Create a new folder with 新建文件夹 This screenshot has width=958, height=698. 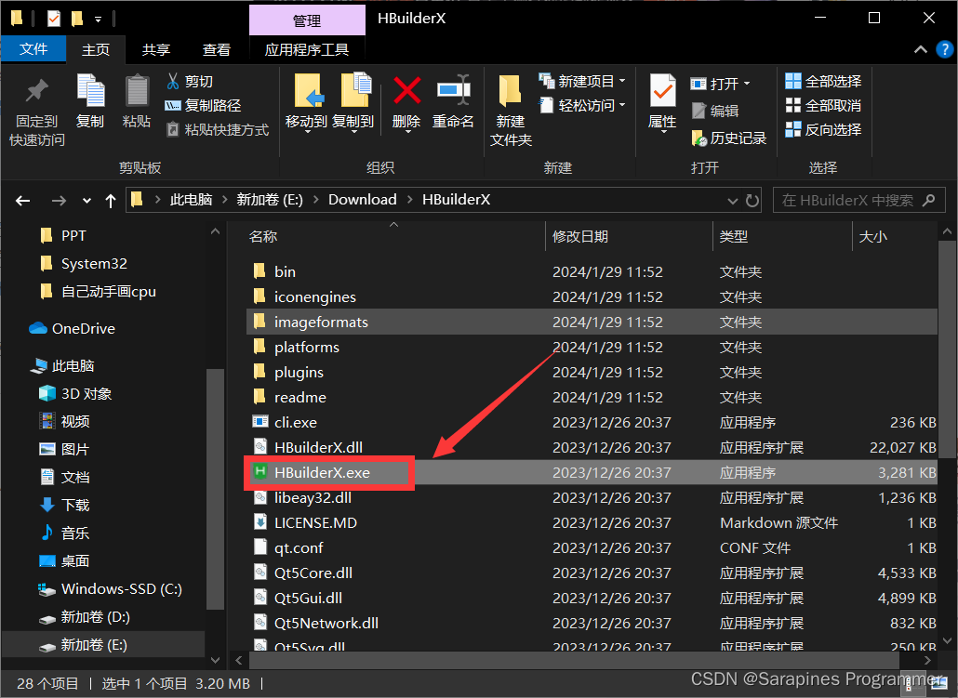[x=511, y=112]
